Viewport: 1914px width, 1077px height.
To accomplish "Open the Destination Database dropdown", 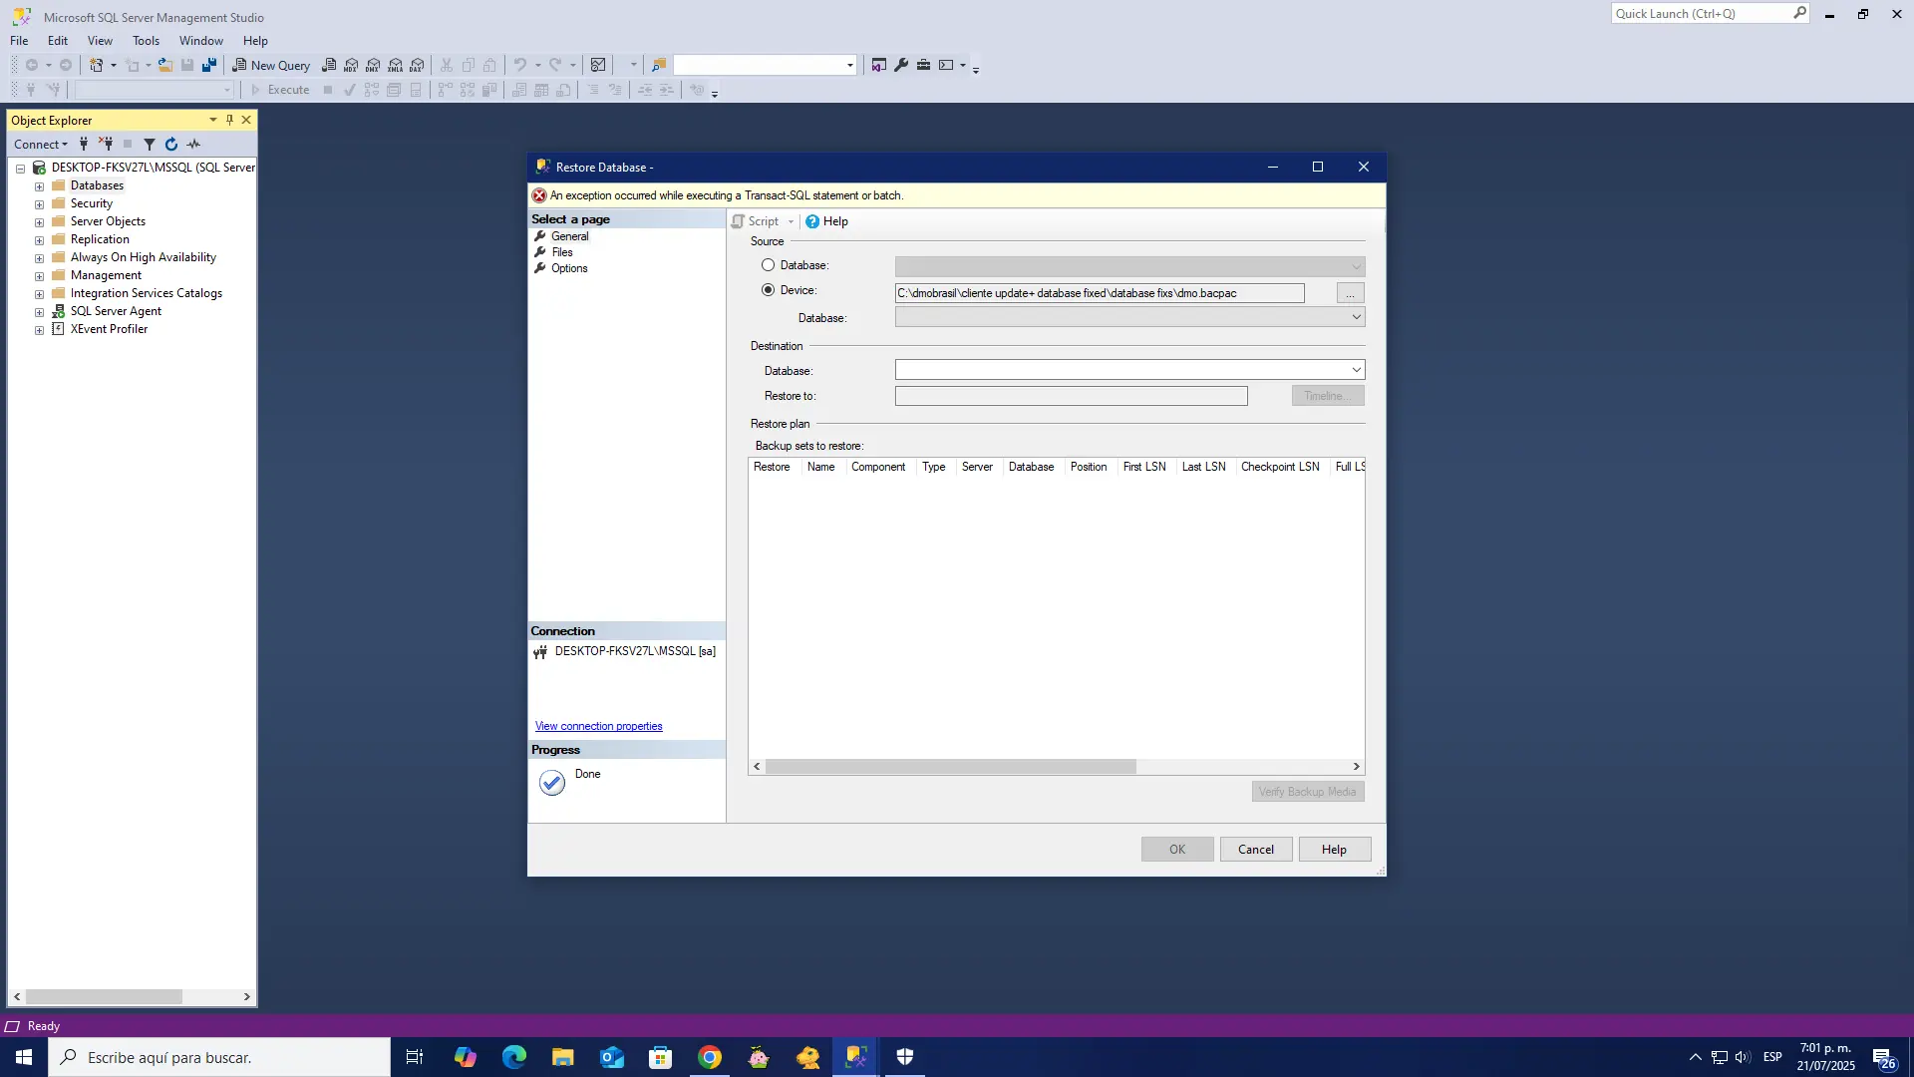I will tap(1356, 370).
